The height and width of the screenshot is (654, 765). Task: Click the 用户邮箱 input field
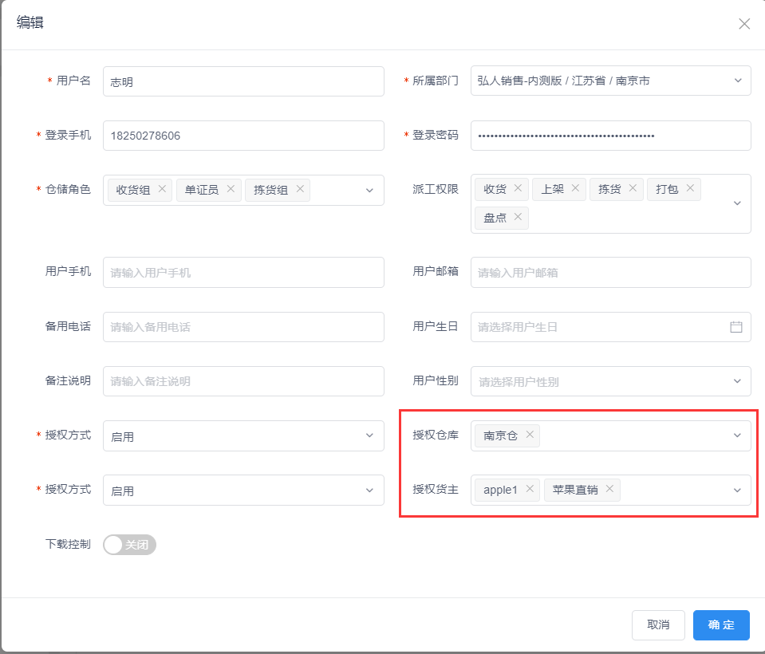pos(610,273)
